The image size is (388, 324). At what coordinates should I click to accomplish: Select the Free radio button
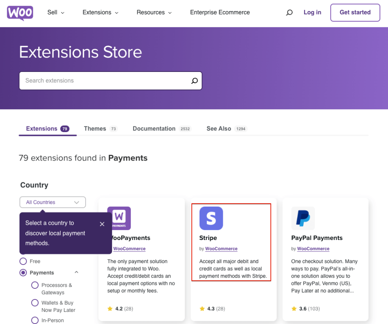(x=23, y=261)
